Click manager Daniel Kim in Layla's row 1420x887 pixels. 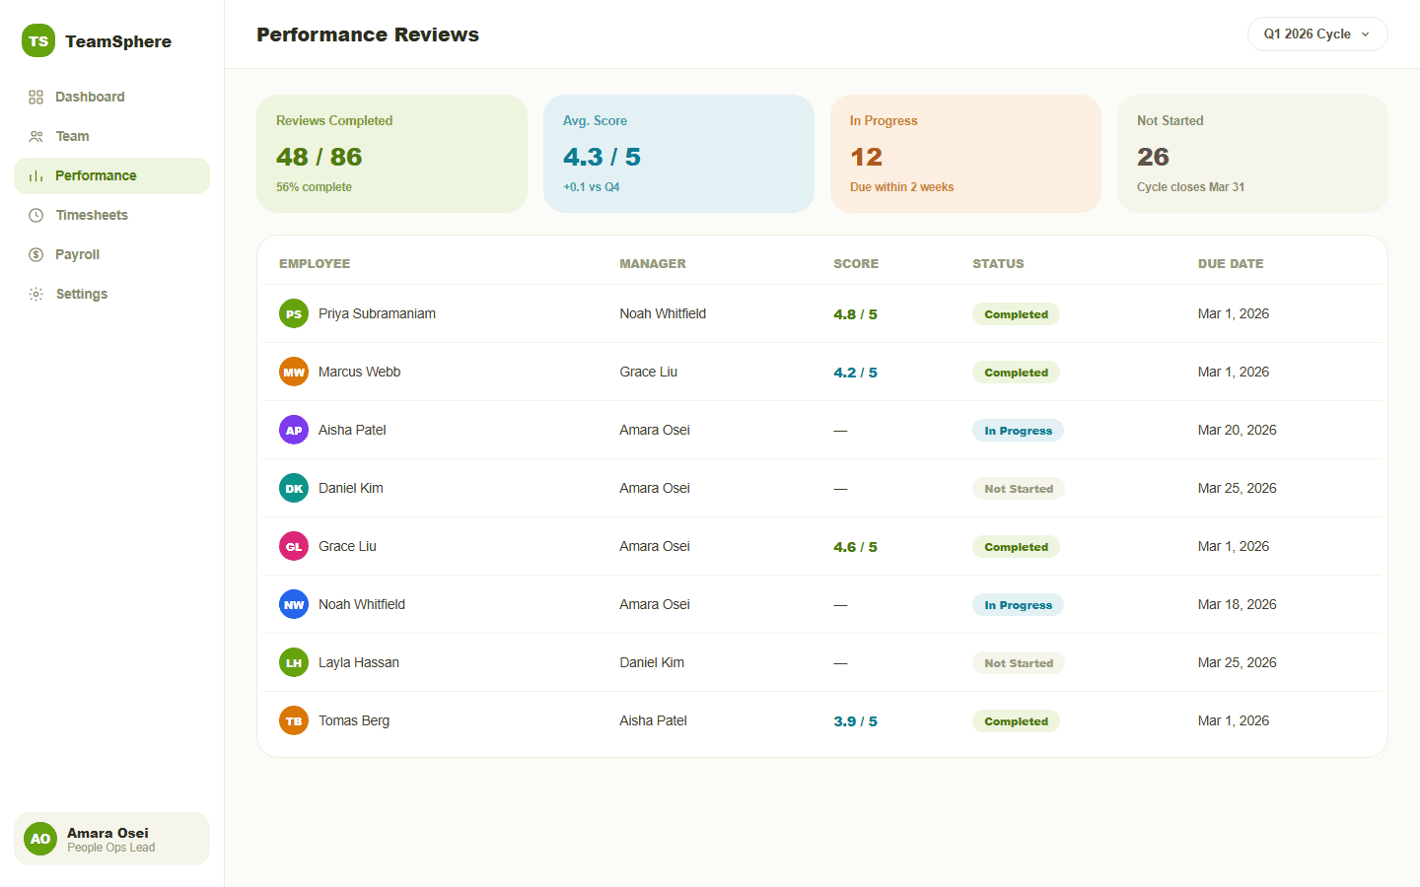click(x=652, y=662)
